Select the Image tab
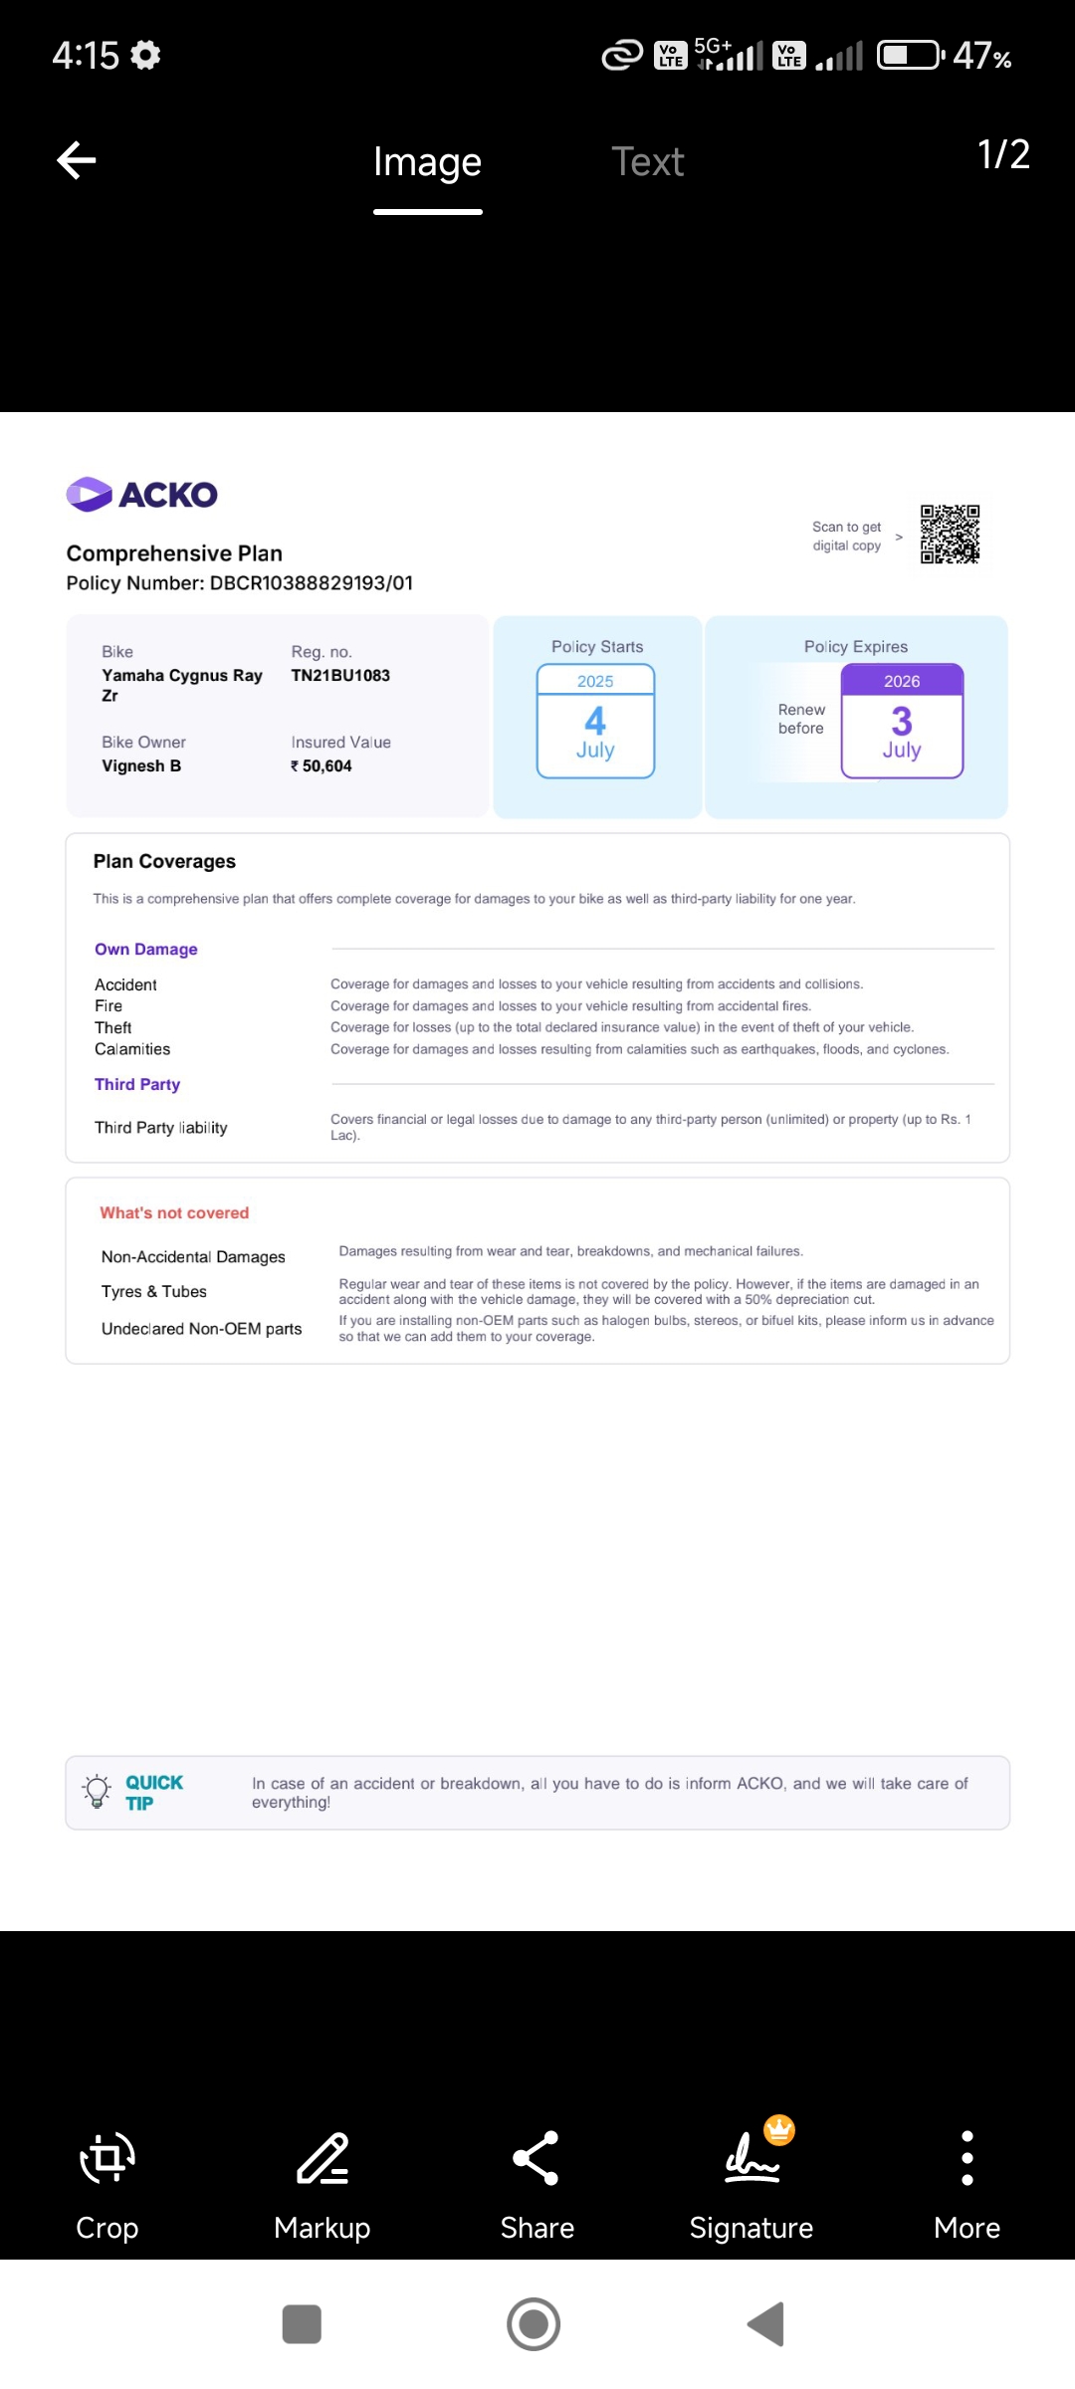 click(427, 162)
